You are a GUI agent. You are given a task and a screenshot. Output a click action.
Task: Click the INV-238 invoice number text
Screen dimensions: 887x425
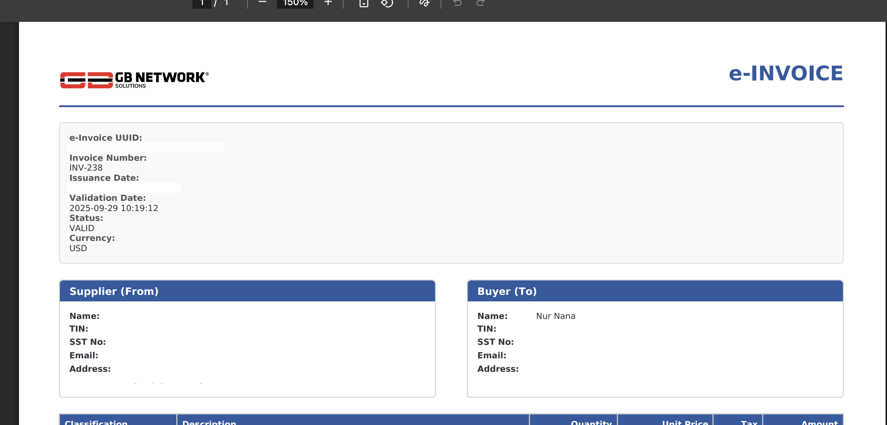pyautogui.click(x=86, y=168)
